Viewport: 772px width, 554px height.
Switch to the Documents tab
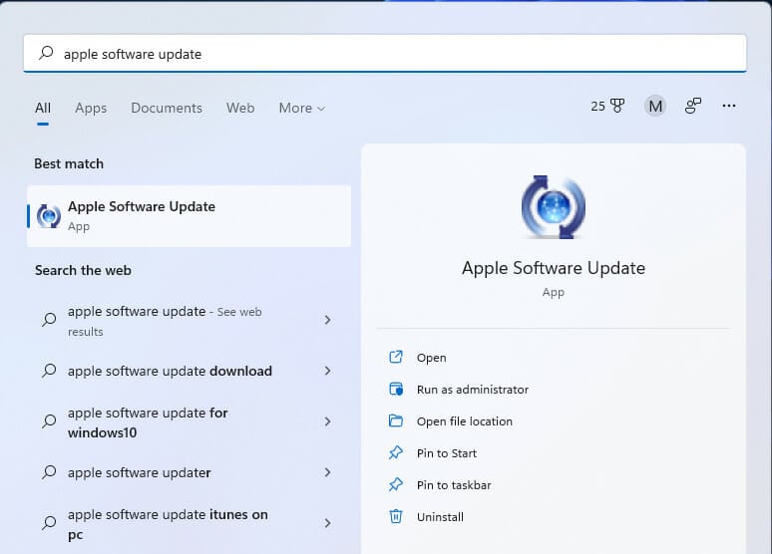tap(167, 108)
